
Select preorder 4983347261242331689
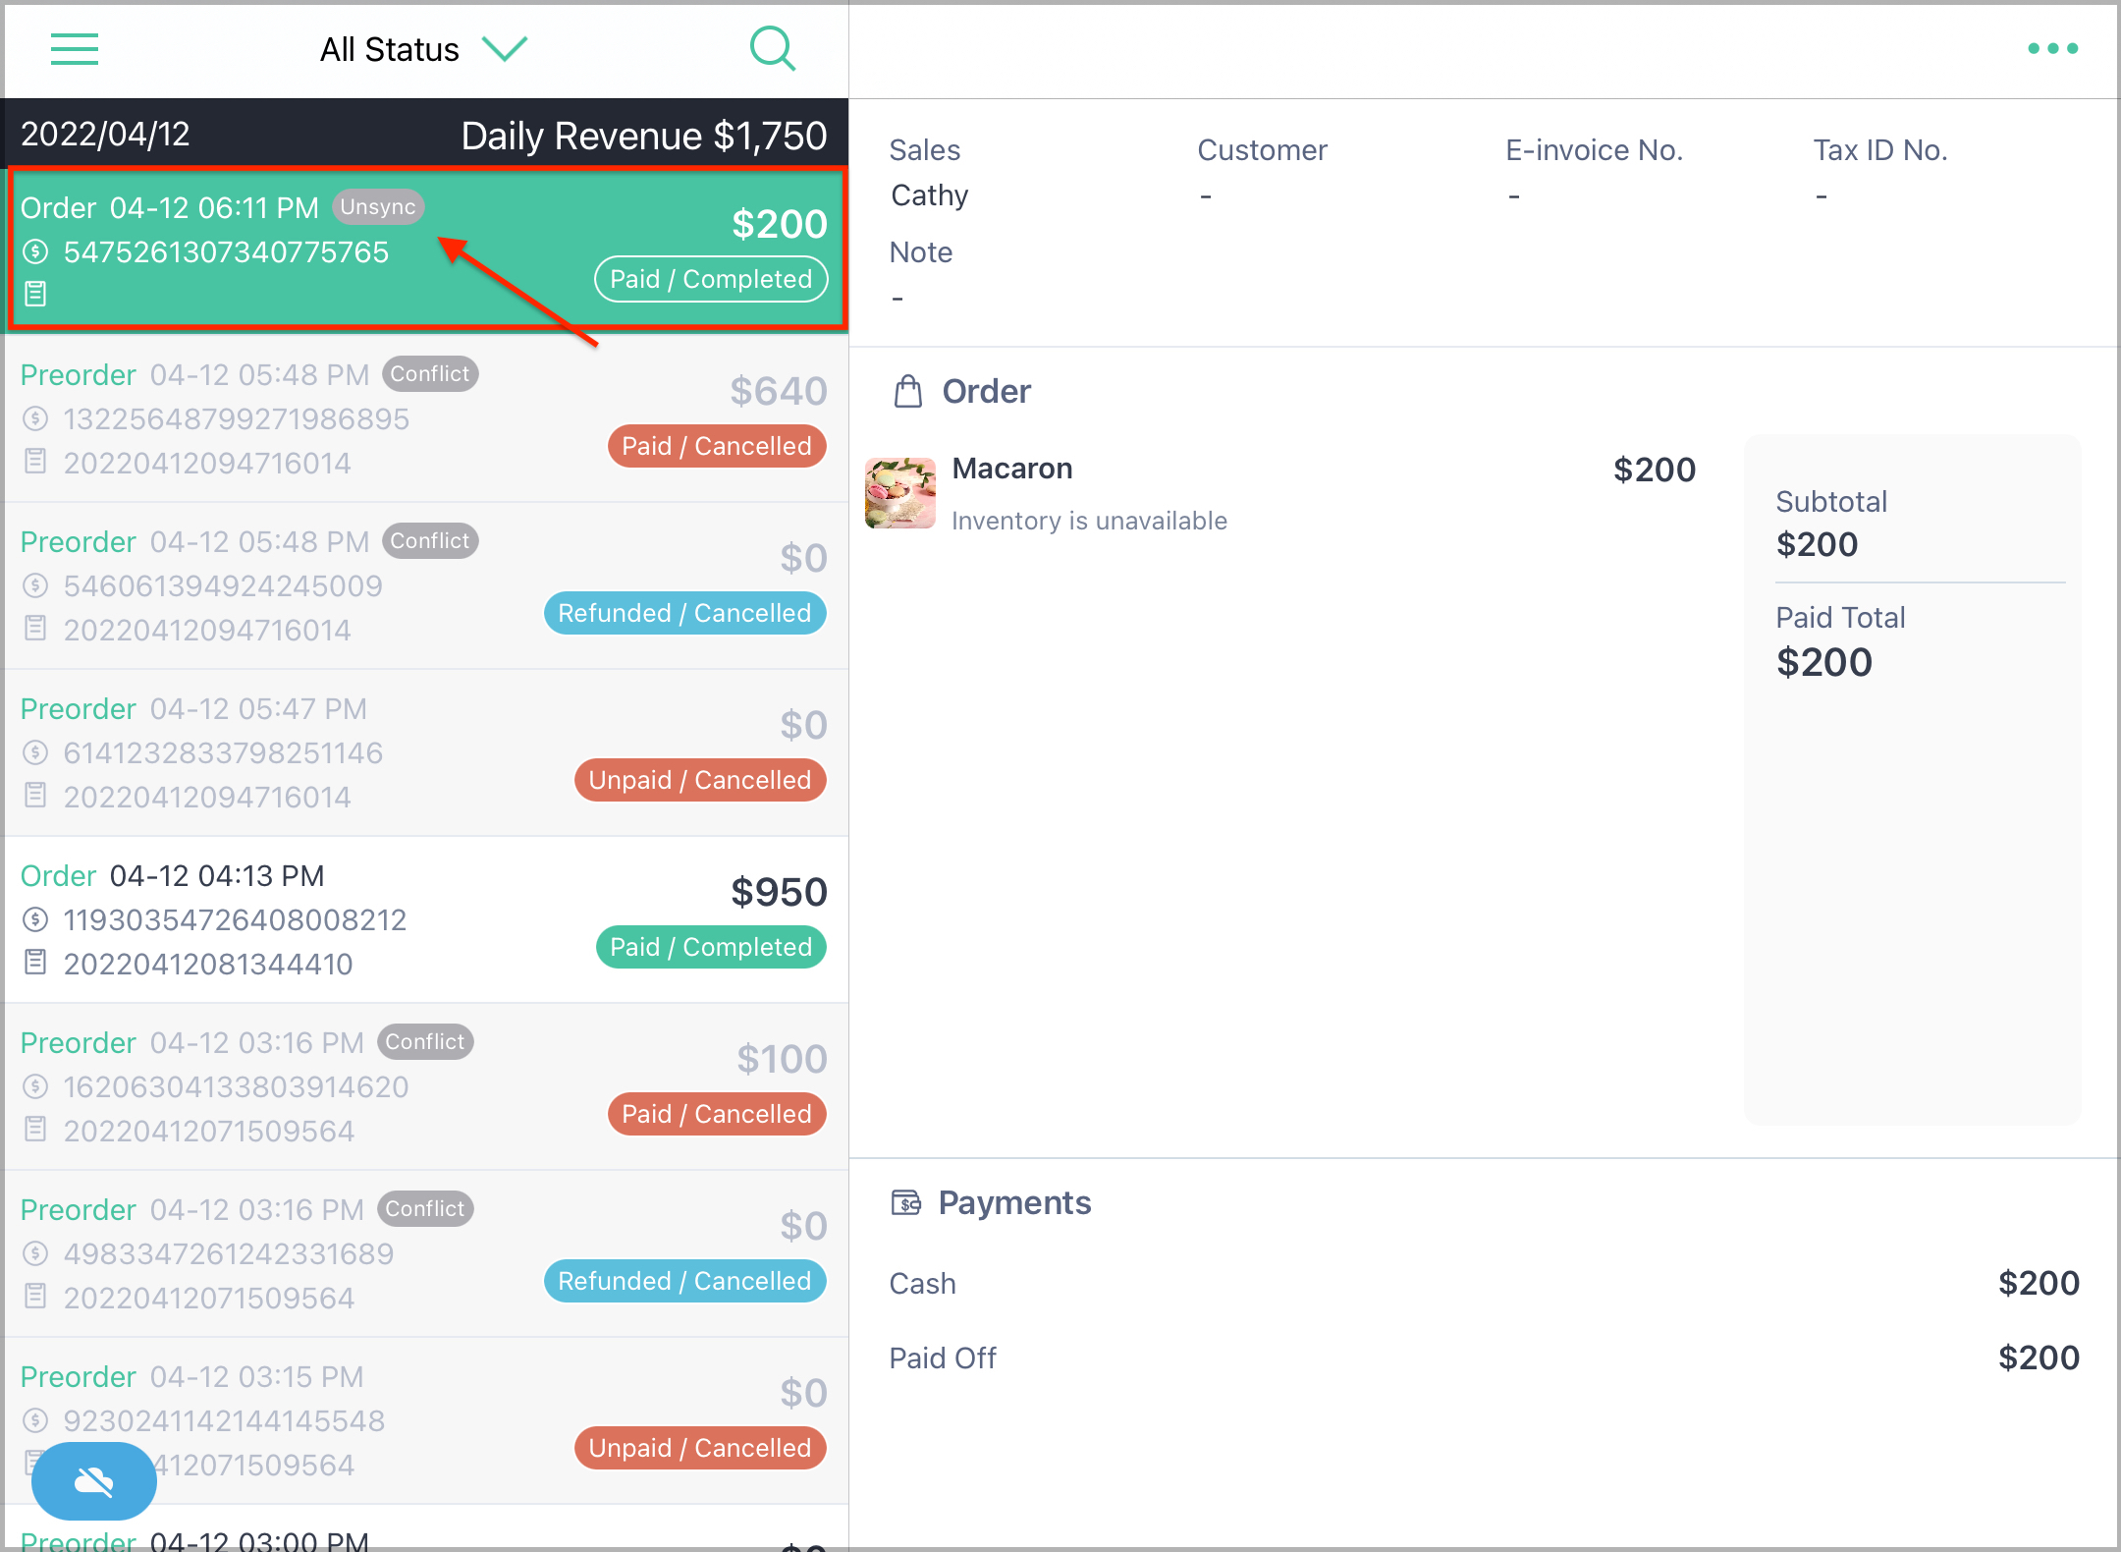(426, 1253)
